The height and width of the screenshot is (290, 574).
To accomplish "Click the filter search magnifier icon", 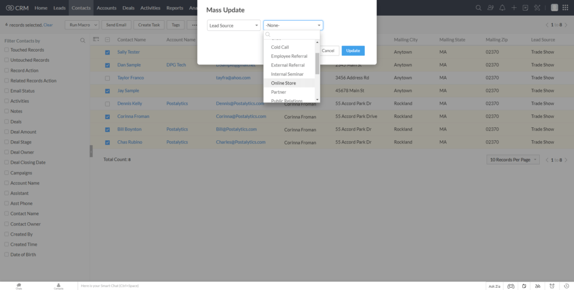I will click(x=83, y=40).
